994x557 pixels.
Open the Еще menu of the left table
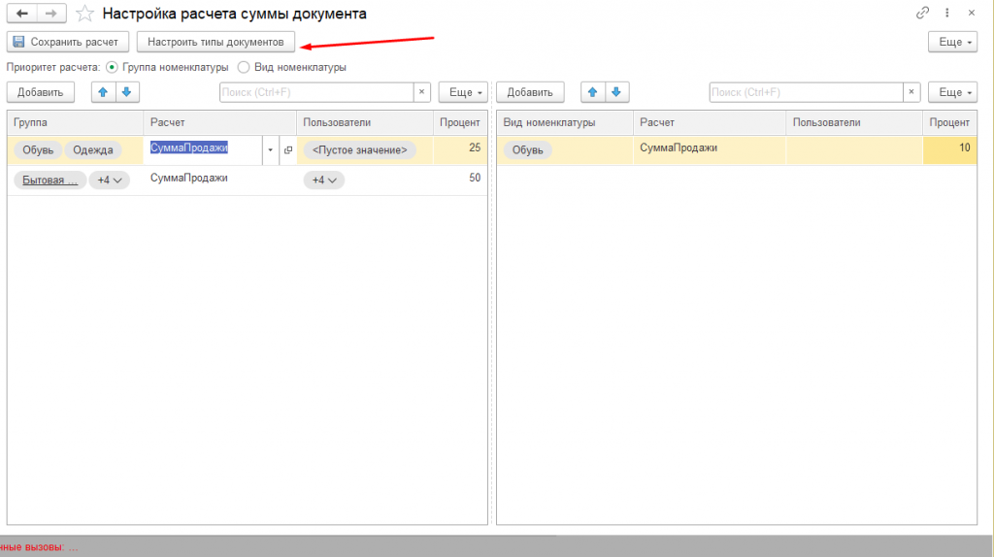tap(463, 92)
